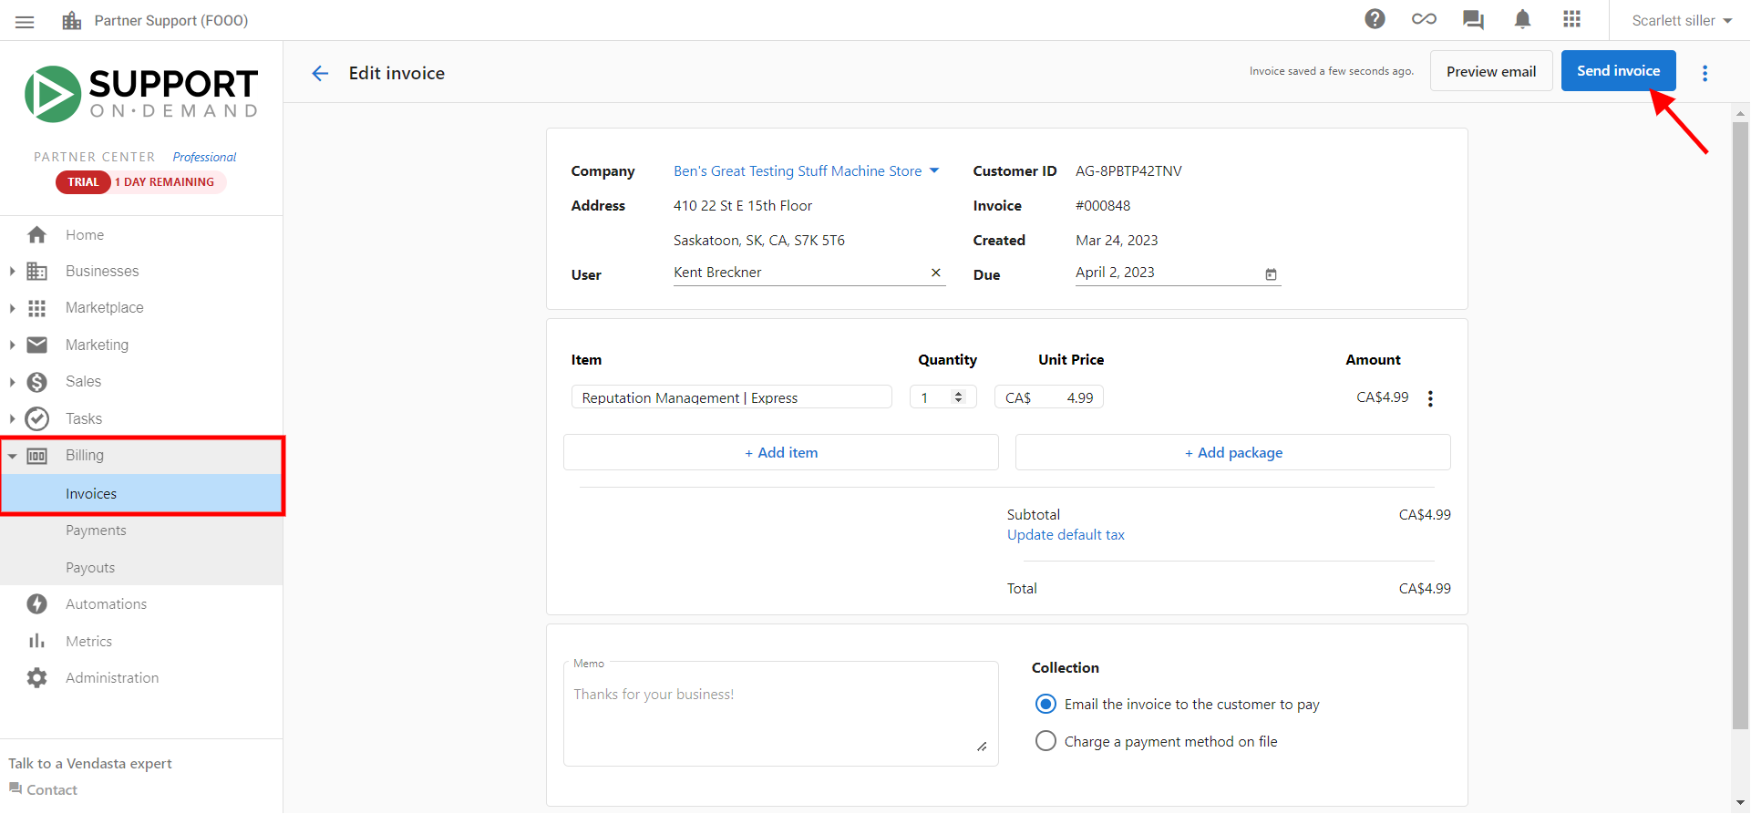Click the notifications bell icon
Screen dimensions: 1751x814
1522,19
